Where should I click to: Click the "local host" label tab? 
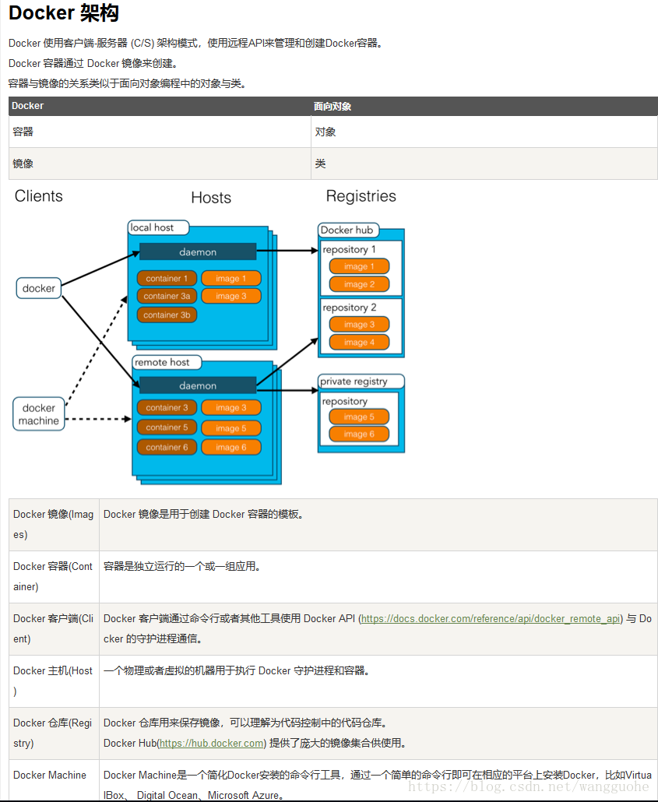pos(157,227)
